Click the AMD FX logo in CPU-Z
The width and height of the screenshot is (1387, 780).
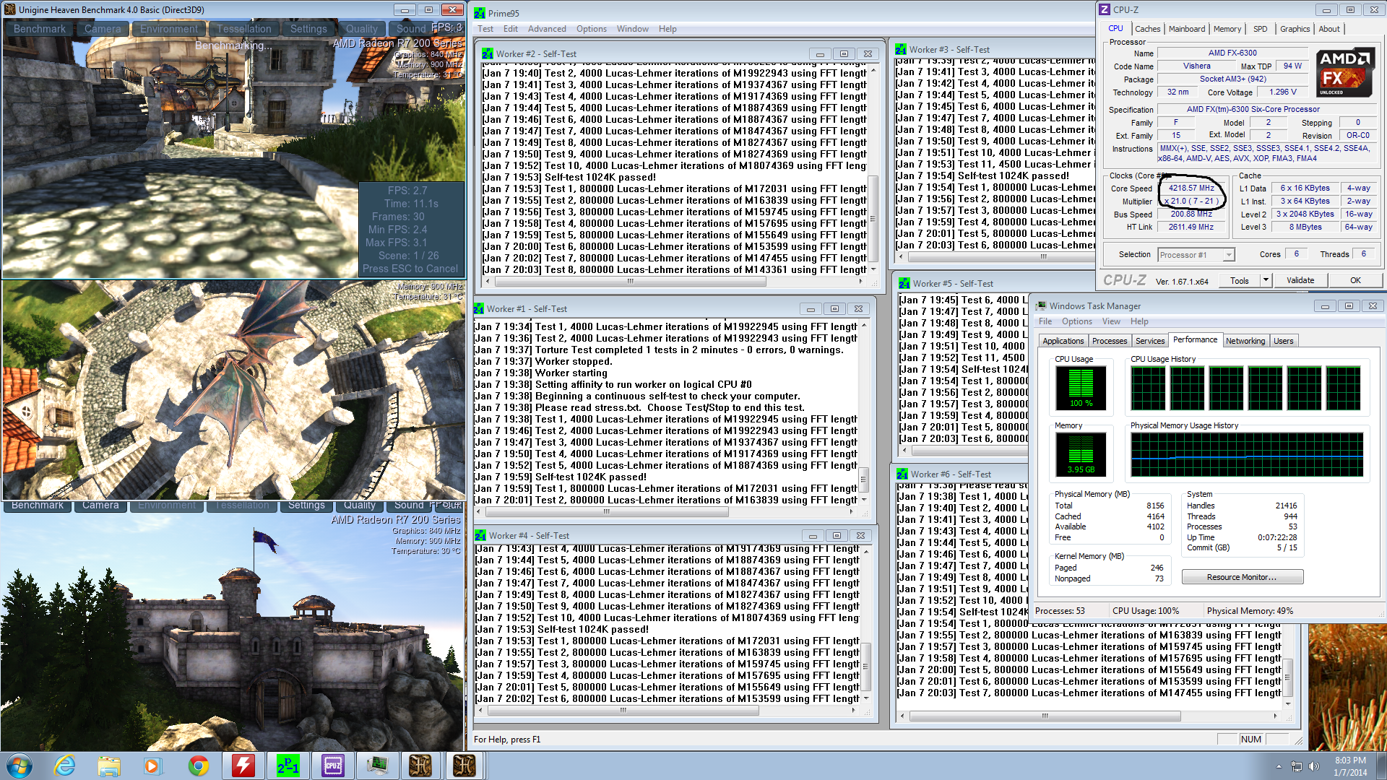pyautogui.click(x=1344, y=73)
